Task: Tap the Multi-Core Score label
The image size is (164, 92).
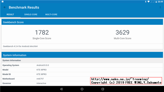Action: (x=122, y=38)
